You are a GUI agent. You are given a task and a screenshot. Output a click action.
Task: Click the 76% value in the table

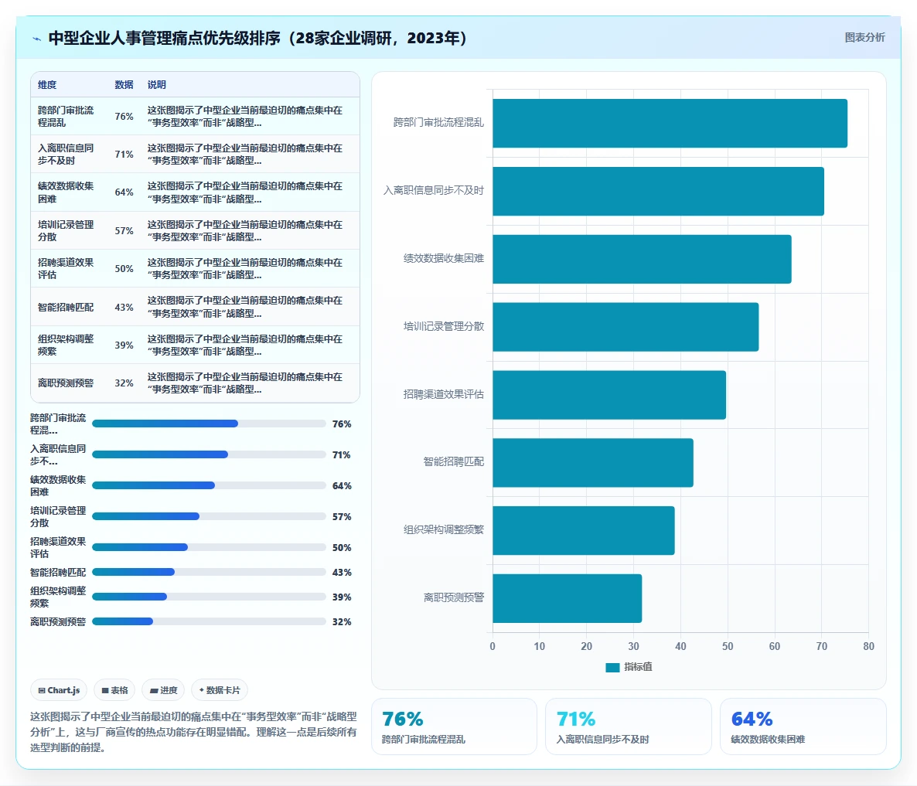point(124,116)
